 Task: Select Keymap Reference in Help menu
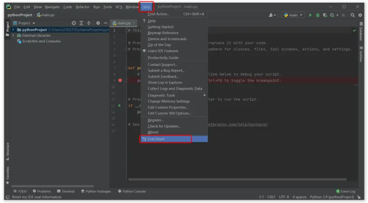[174, 33]
